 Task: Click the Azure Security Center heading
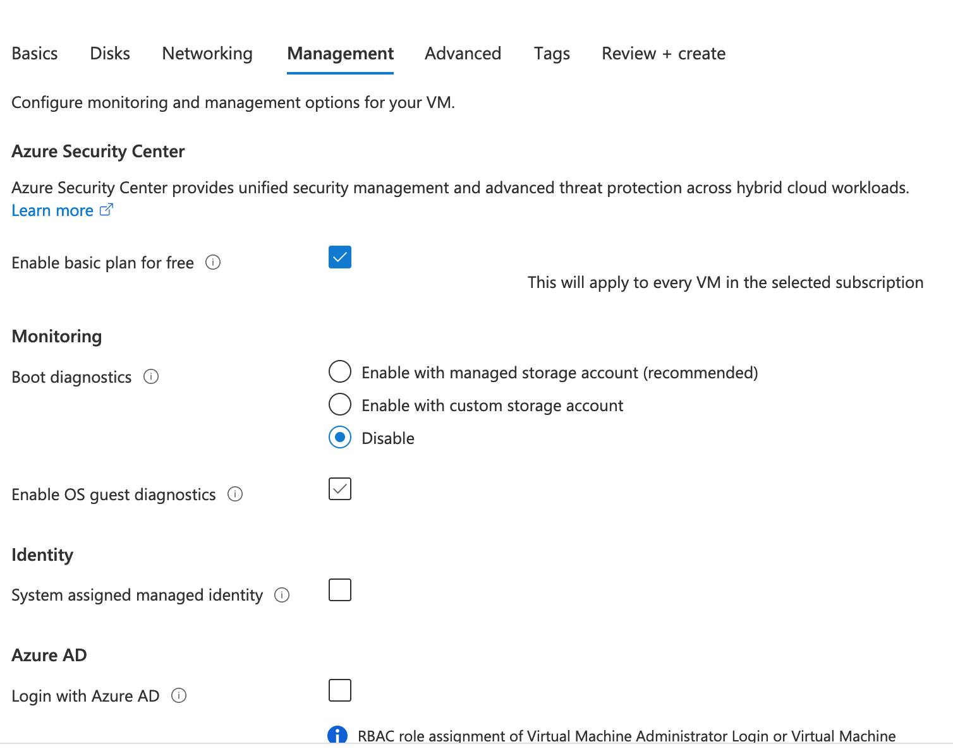(x=98, y=152)
